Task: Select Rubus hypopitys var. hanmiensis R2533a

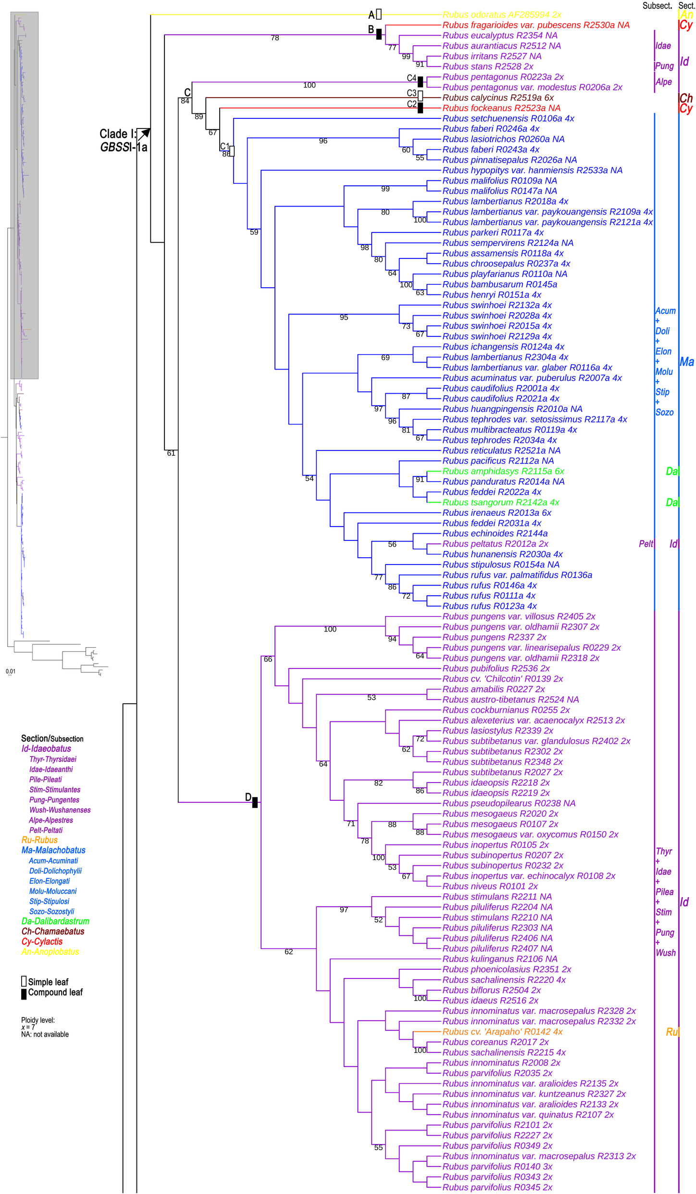Action: (x=533, y=170)
